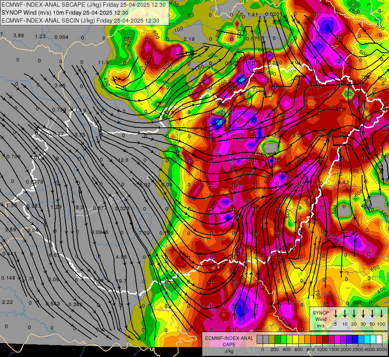Click the 9.43 station value on map
Image resolution: width=389 pixels, height=357 pixels.
coord(343,182)
